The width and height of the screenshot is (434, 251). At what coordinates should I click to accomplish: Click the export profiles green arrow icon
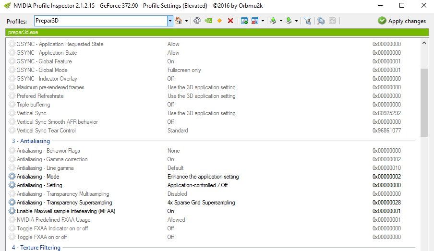[x=273, y=21]
